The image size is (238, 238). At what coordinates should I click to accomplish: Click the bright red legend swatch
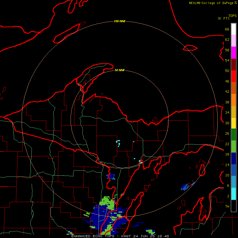click(x=234, y=76)
